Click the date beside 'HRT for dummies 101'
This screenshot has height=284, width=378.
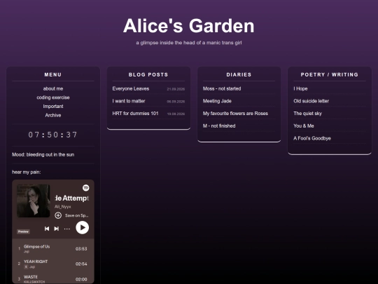point(176,114)
